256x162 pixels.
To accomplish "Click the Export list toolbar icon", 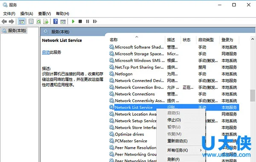I will [x=46, y=21].
